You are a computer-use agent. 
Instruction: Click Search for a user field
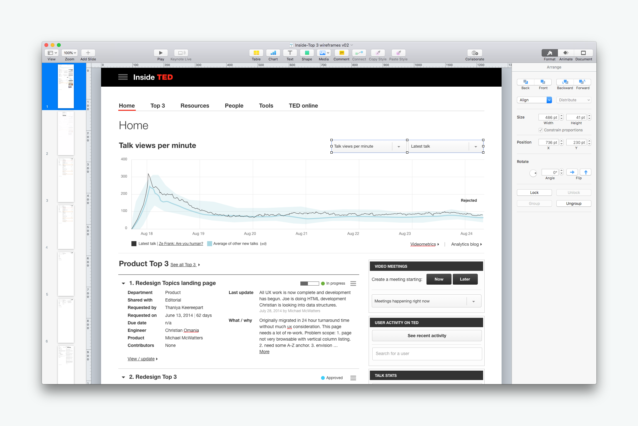tap(427, 353)
